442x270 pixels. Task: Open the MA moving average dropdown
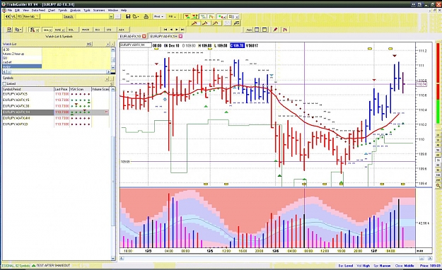point(47,30)
